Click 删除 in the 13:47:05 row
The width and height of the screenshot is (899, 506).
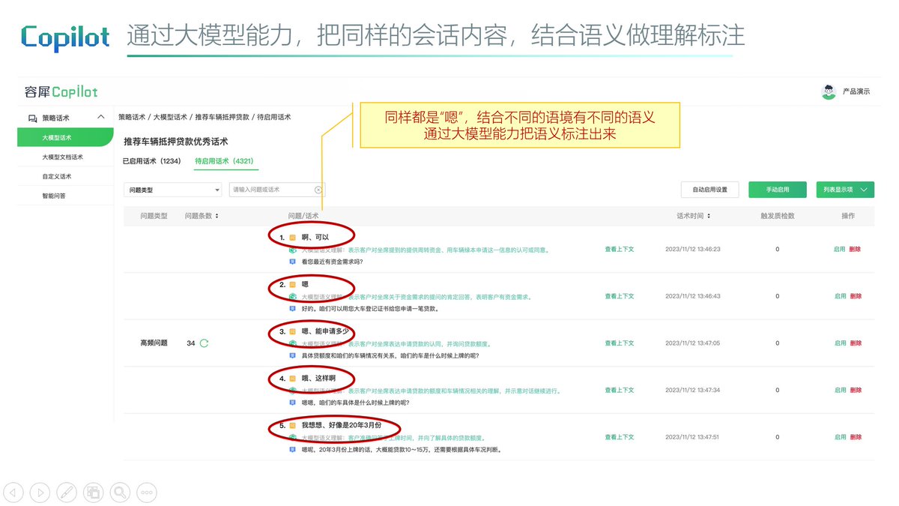pos(856,343)
